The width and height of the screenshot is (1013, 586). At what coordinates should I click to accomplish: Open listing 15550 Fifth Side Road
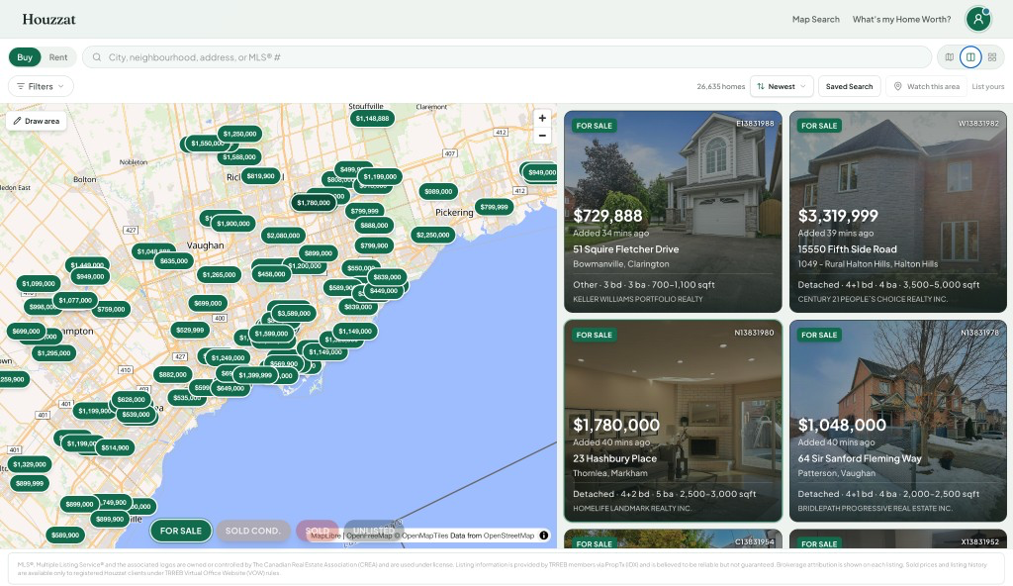click(x=897, y=212)
